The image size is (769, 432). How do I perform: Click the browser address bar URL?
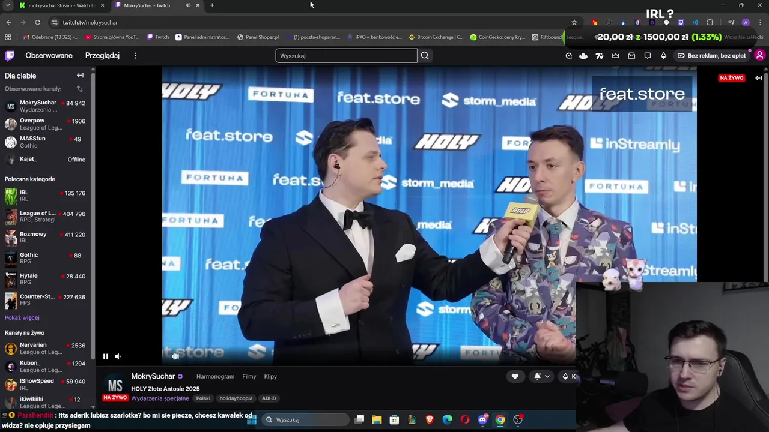point(90,22)
